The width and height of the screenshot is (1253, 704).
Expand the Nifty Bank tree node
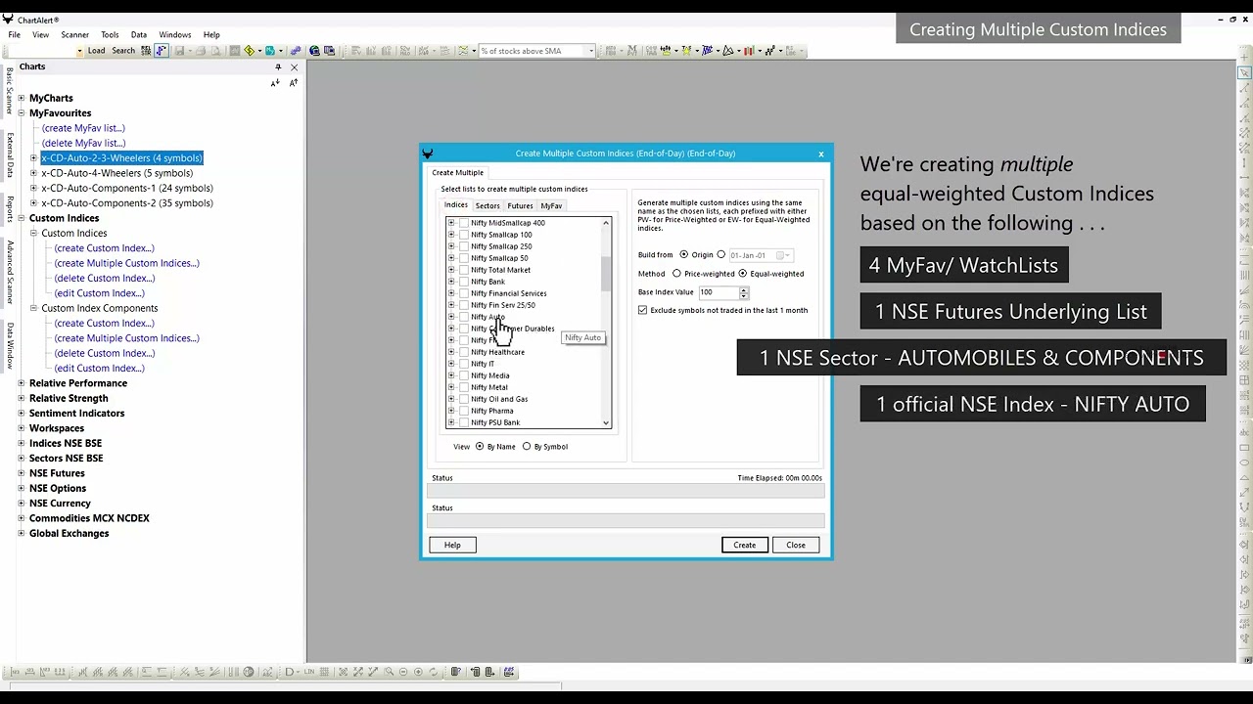tap(451, 282)
